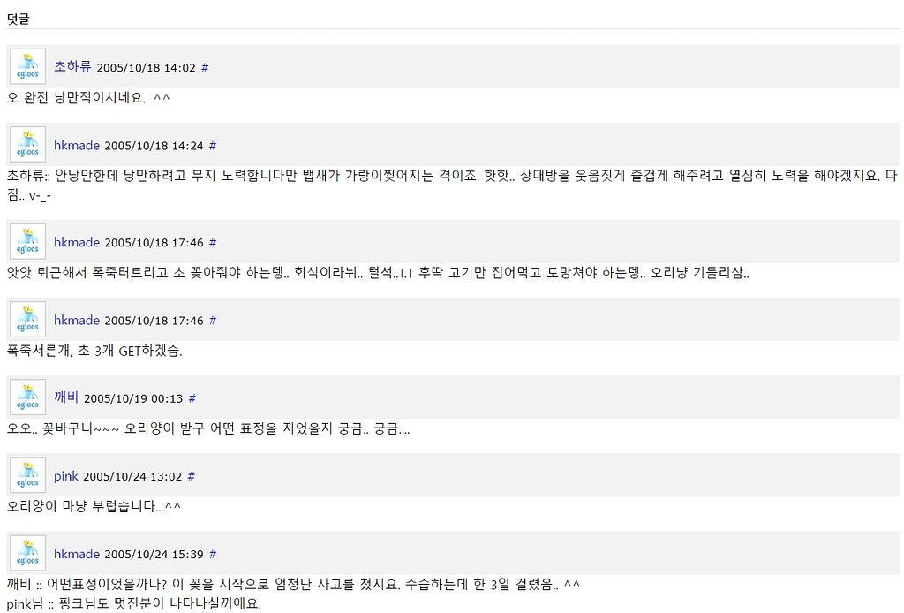Open hkmade link above 폭죽서른개 comment
The height and width of the screenshot is (613, 904).
77,320
